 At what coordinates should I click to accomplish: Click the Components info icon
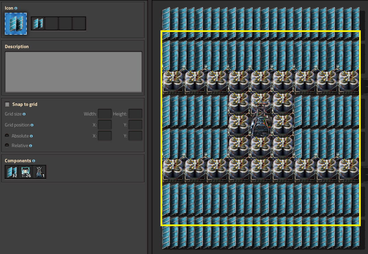(34, 161)
